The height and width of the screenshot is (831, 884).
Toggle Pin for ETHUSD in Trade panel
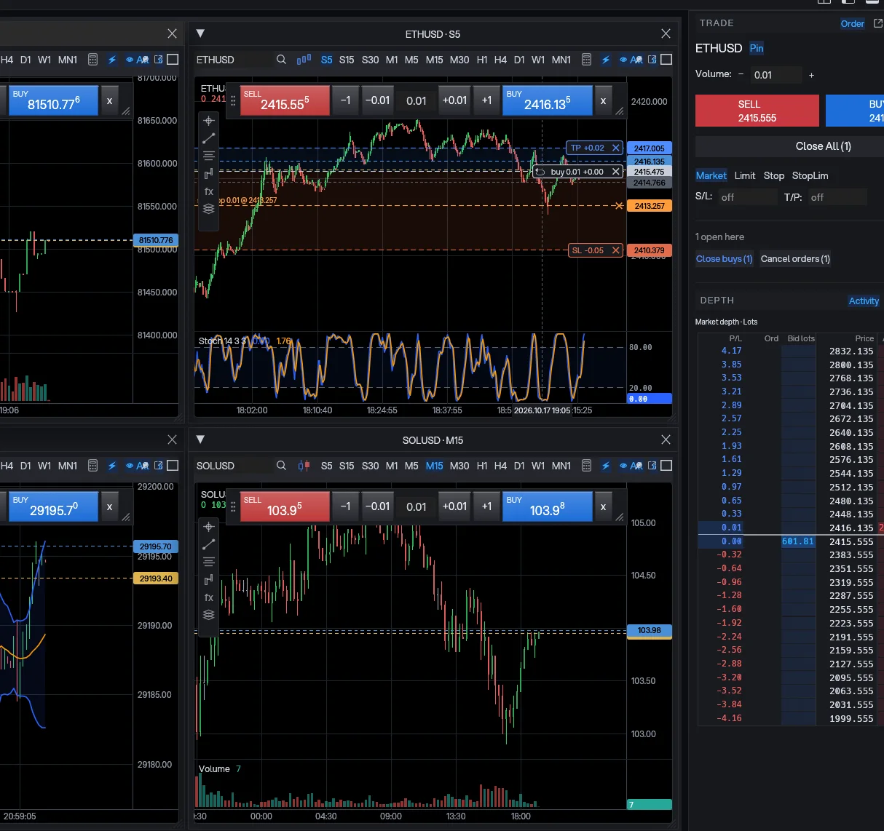click(x=757, y=48)
